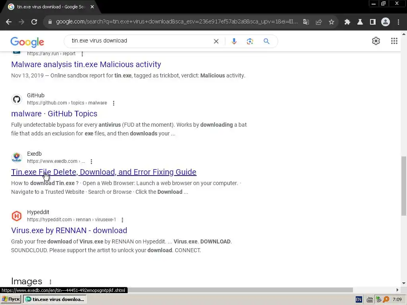
Task: Click the vertical scrollbar thumb
Action: 404,186
